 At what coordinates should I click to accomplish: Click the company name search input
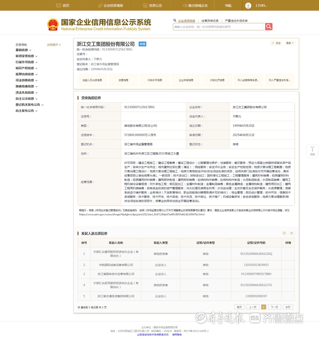(x=219, y=27)
